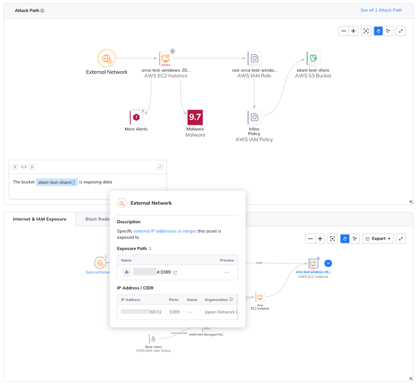The image size is (417, 385).
Task: Open the 9.7 Malware score node
Action: coord(195,117)
